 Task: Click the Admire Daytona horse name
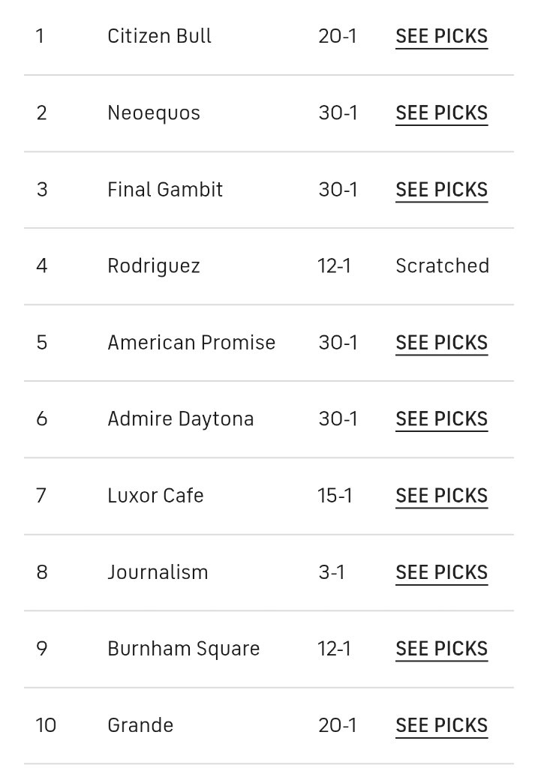click(x=181, y=418)
